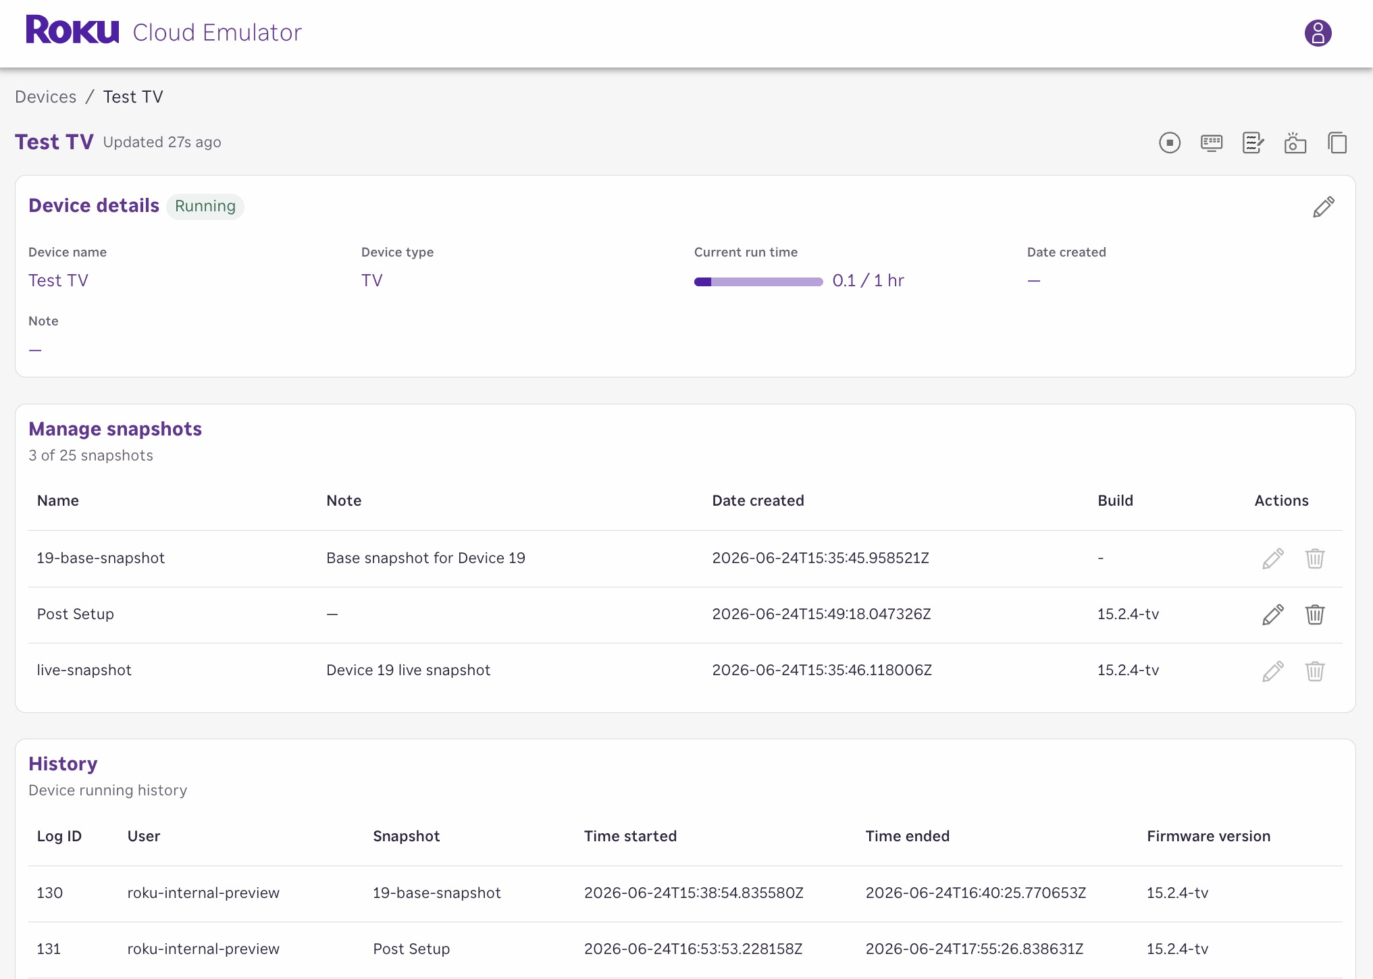
Task: Edit the live-snapshot row
Action: pyautogui.click(x=1273, y=670)
